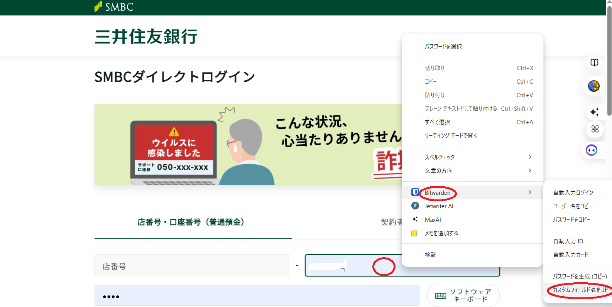Expand the 文章の方向 submenu arrow
Screen dimensions: 612x307
tap(530, 170)
